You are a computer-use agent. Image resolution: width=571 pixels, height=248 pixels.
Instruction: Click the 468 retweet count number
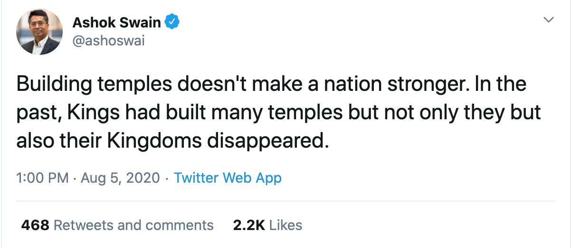[35, 225]
